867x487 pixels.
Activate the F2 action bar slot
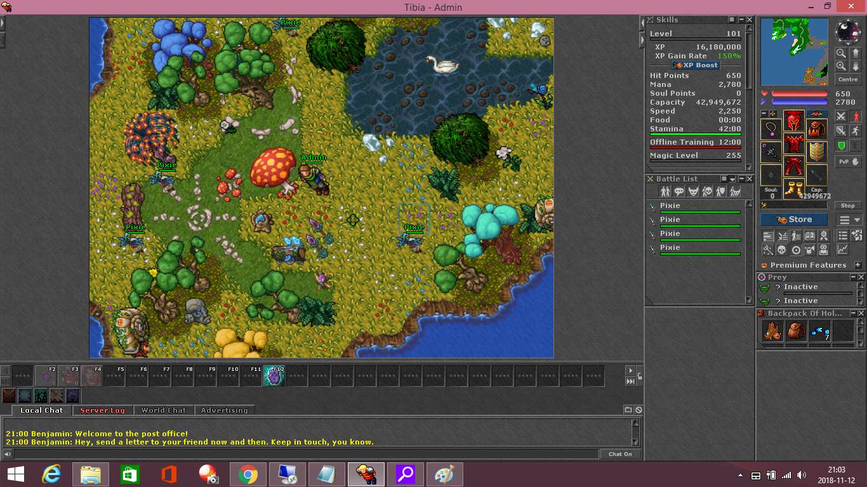pyautogui.click(x=46, y=376)
